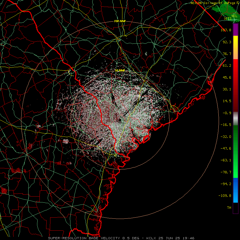Click the SUPER-RESOLUTION BASE VELOCITY caption at bottom
This screenshot has height=240, width=240.
pos(121,238)
